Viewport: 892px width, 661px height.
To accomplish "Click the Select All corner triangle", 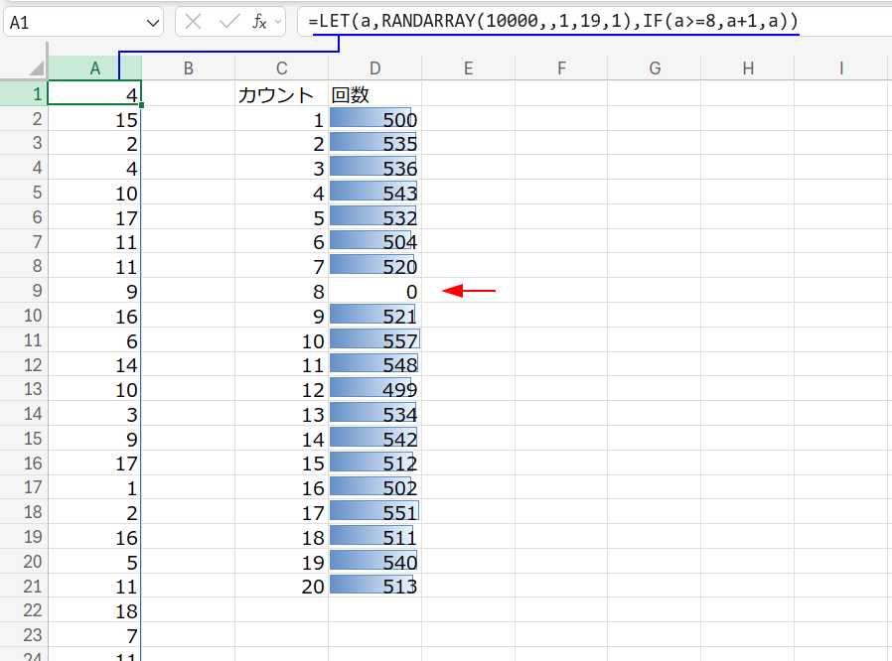I will click(x=36, y=67).
